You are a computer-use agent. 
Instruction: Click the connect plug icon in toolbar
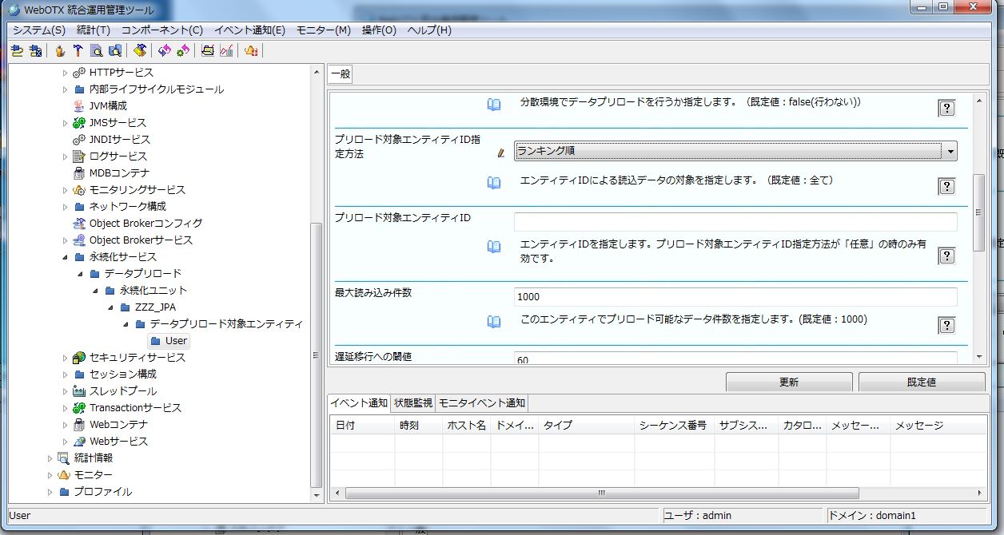(x=18, y=51)
